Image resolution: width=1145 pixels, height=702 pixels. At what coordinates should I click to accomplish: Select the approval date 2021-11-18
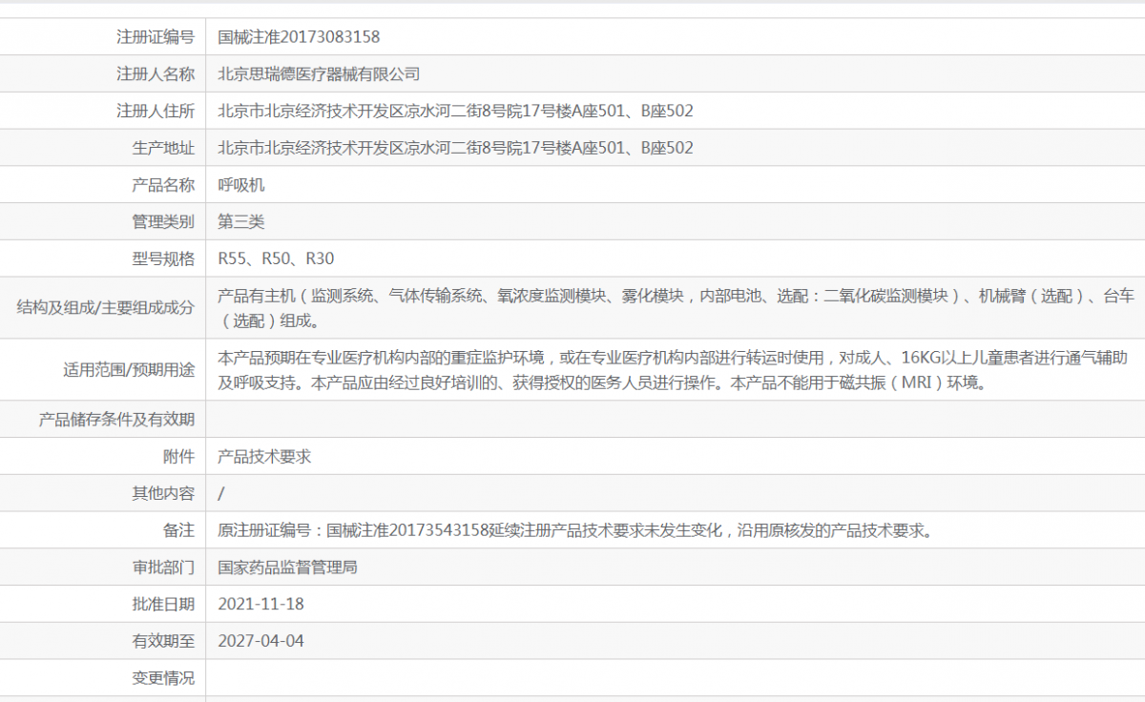pos(261,604)
